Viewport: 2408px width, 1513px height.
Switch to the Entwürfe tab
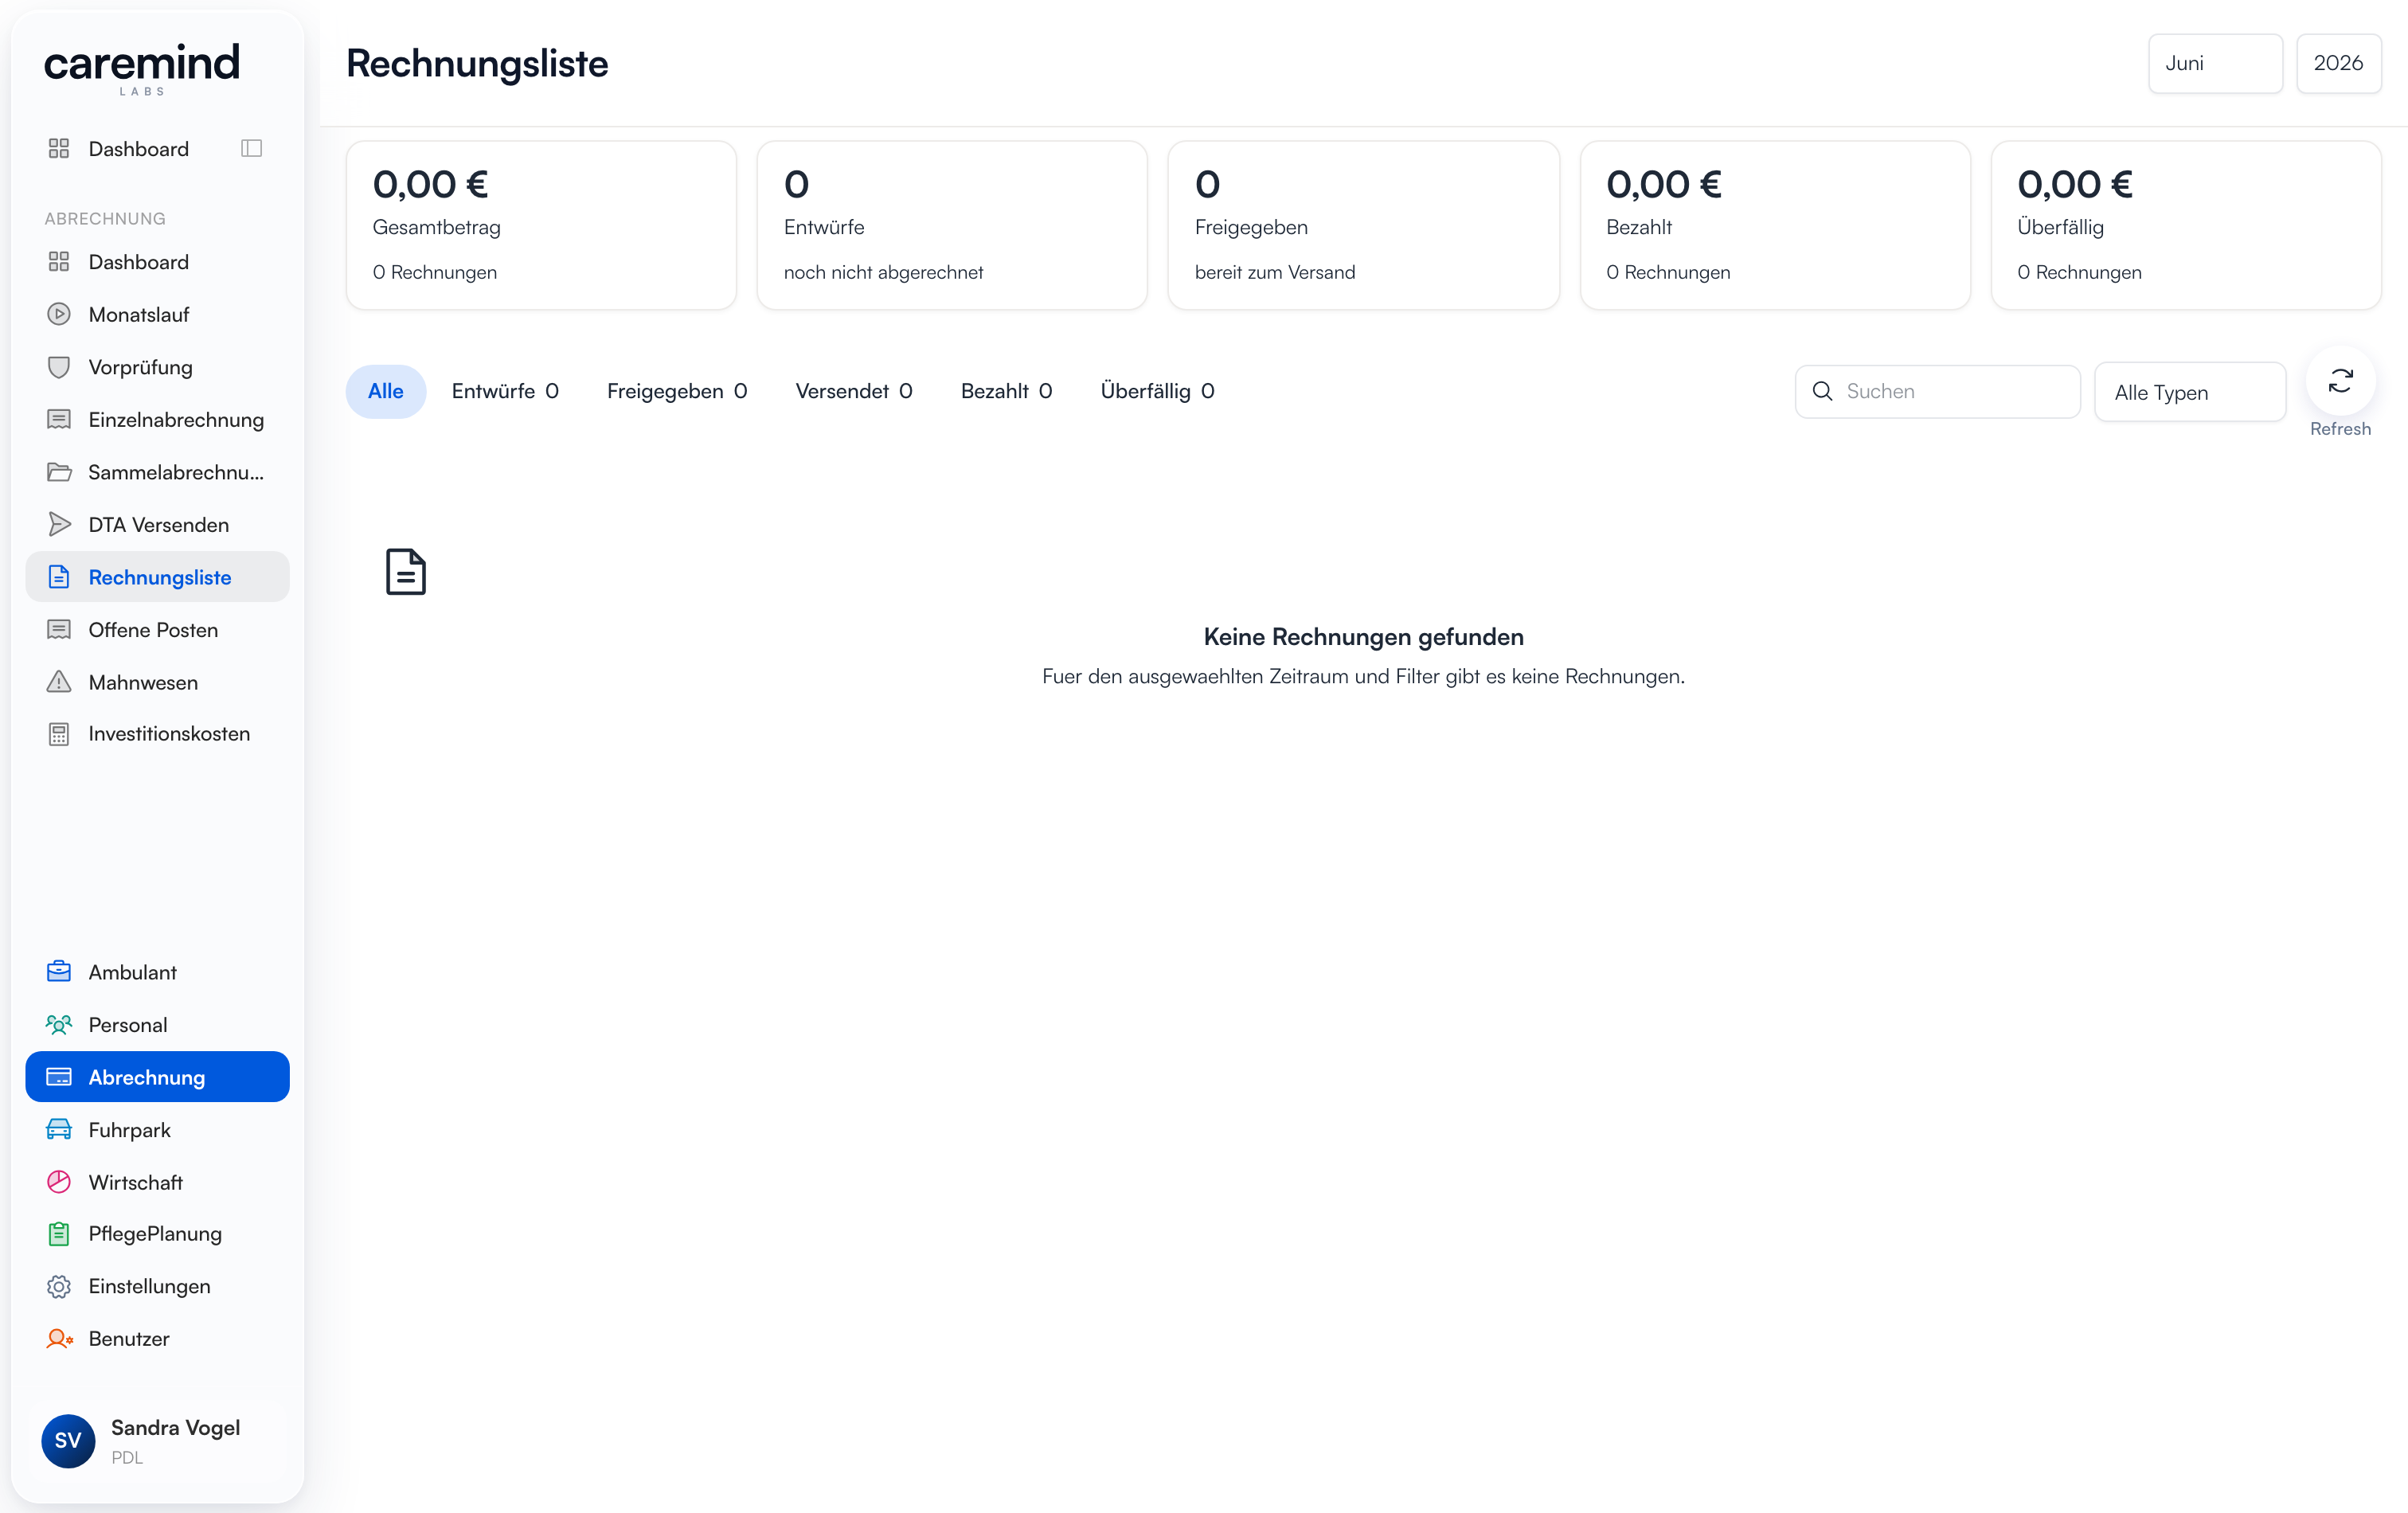pos(505,391)
